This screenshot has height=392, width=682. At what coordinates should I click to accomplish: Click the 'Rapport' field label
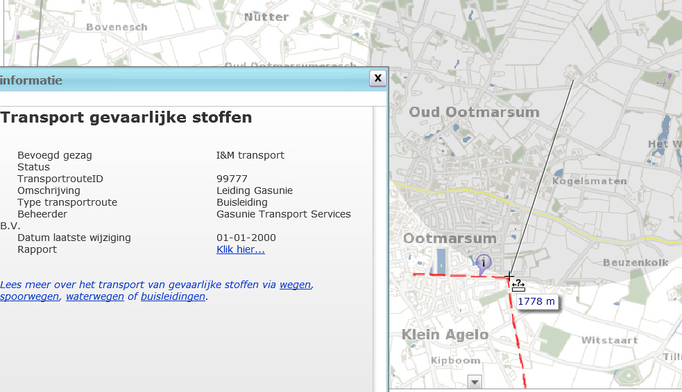click(x=37, y=249)
